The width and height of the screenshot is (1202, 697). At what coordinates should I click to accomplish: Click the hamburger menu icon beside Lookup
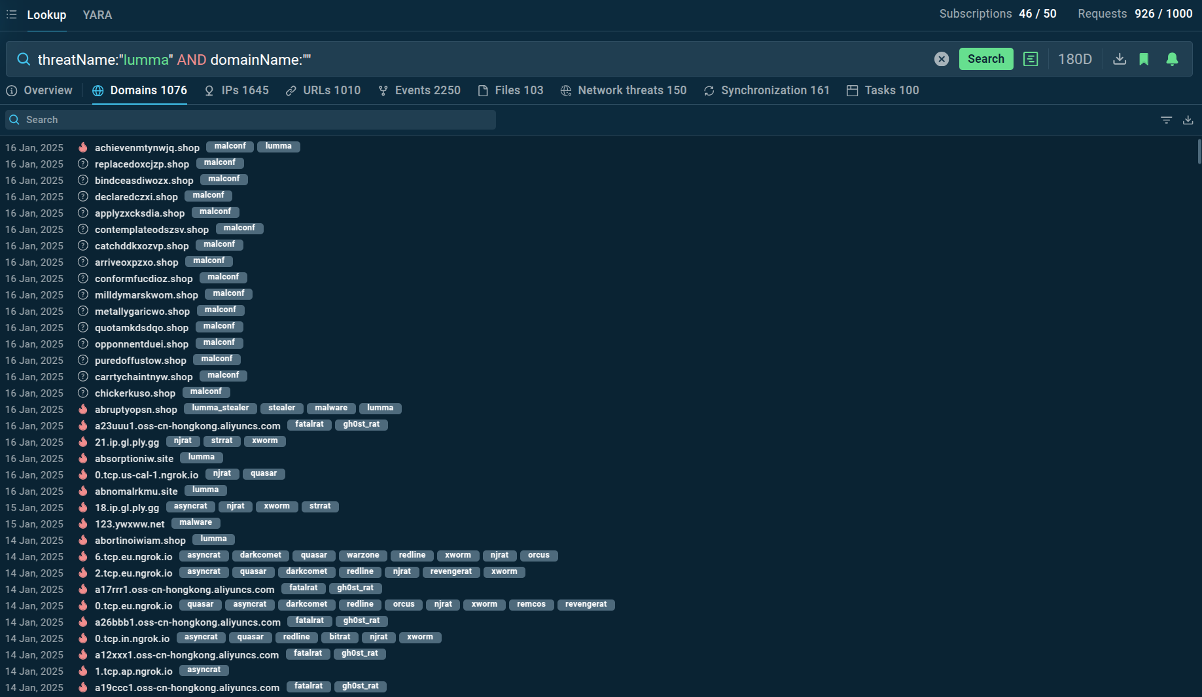11,14
